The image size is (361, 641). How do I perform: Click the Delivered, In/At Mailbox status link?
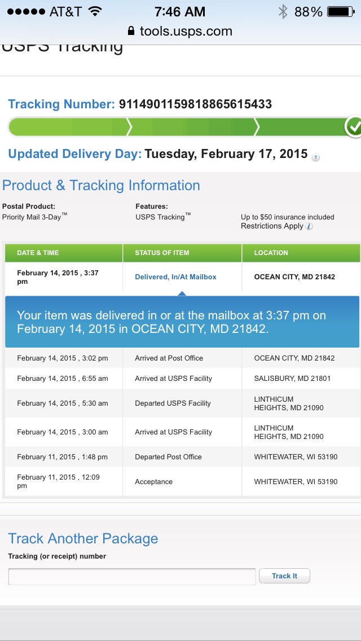175,277
